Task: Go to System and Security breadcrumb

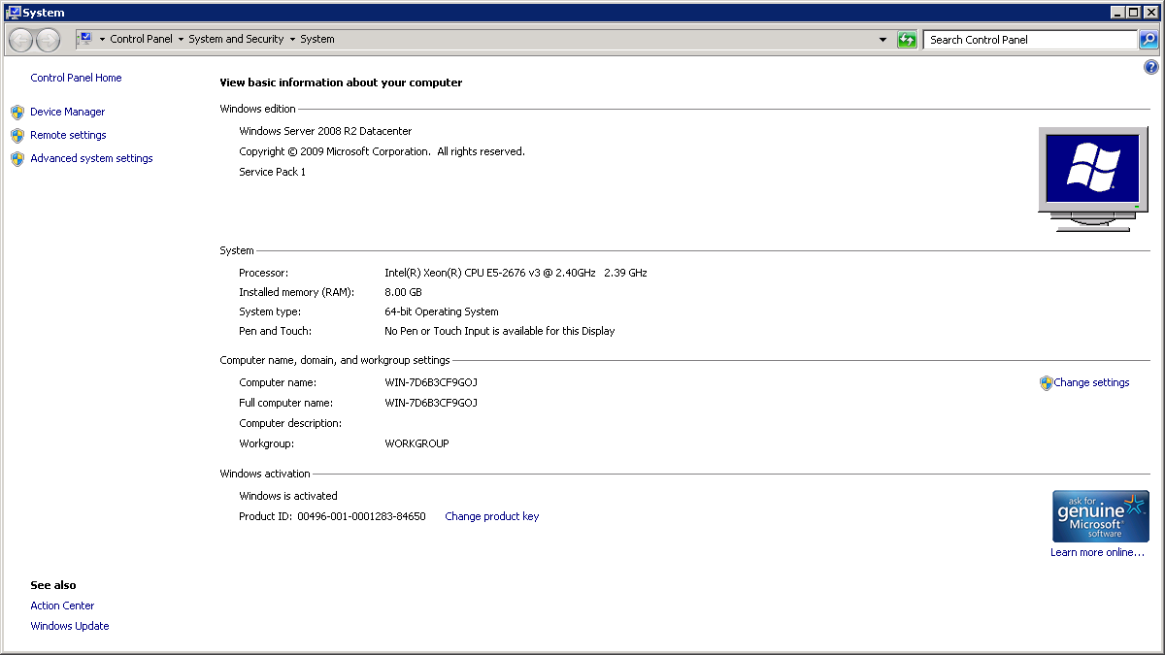Action: [236, 40]
